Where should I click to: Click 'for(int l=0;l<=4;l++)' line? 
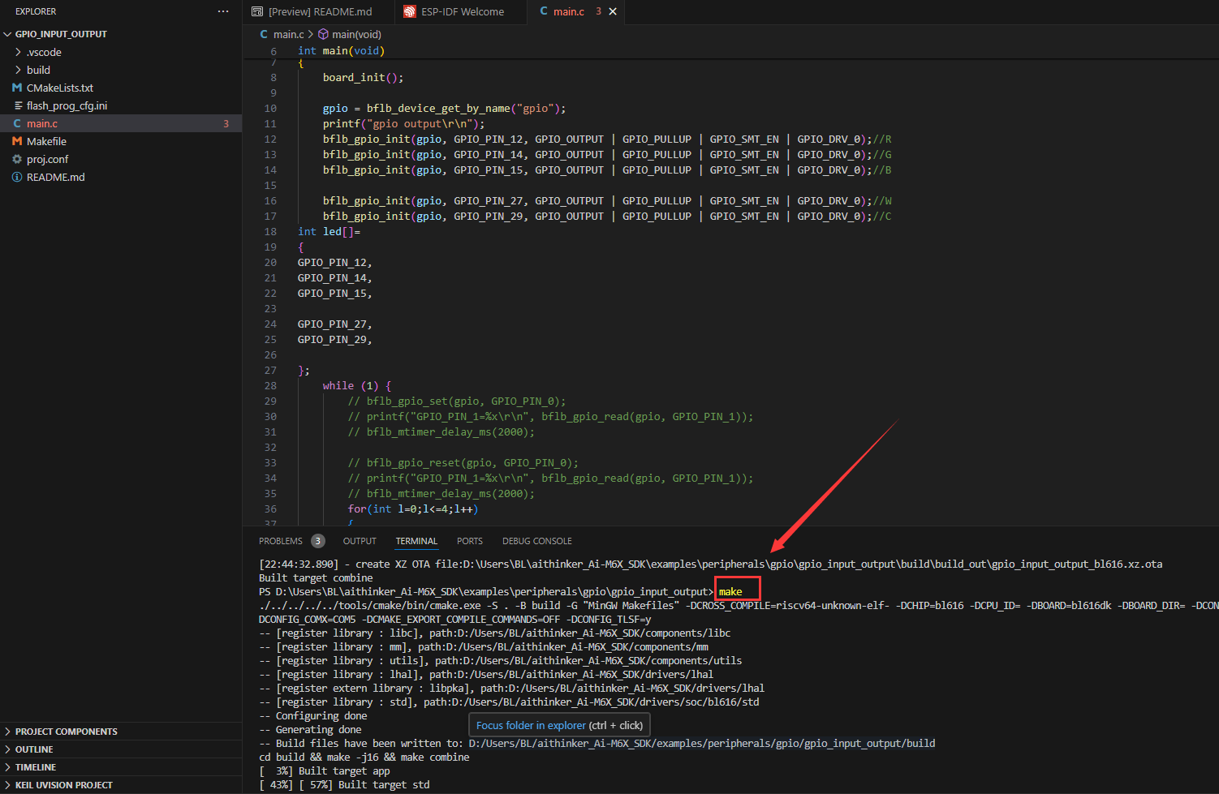(413, 509)
